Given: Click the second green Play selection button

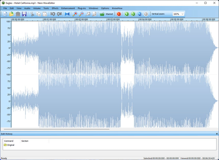Looking at the screenshot, I should (x=133, y=14).
